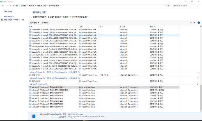Open the 解除安裝程式 link
This screenshot has height=121, width=202.
(x=9, y=17)
